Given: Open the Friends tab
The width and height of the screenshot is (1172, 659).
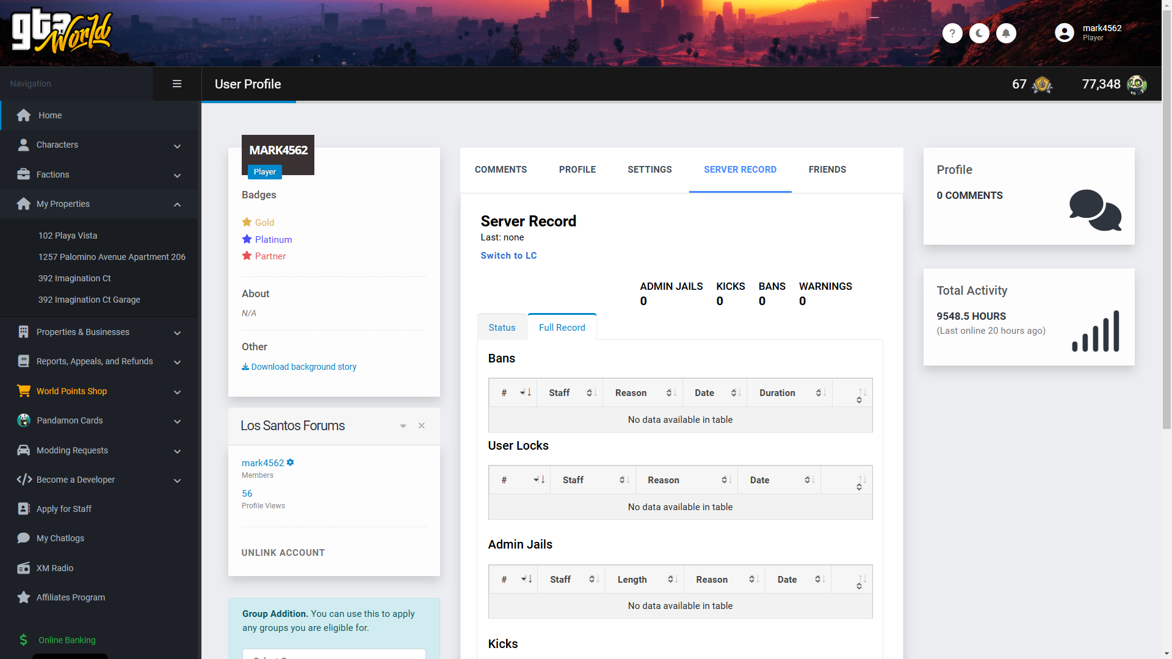Looking at the screenshot, I should [x=827, y=170].
